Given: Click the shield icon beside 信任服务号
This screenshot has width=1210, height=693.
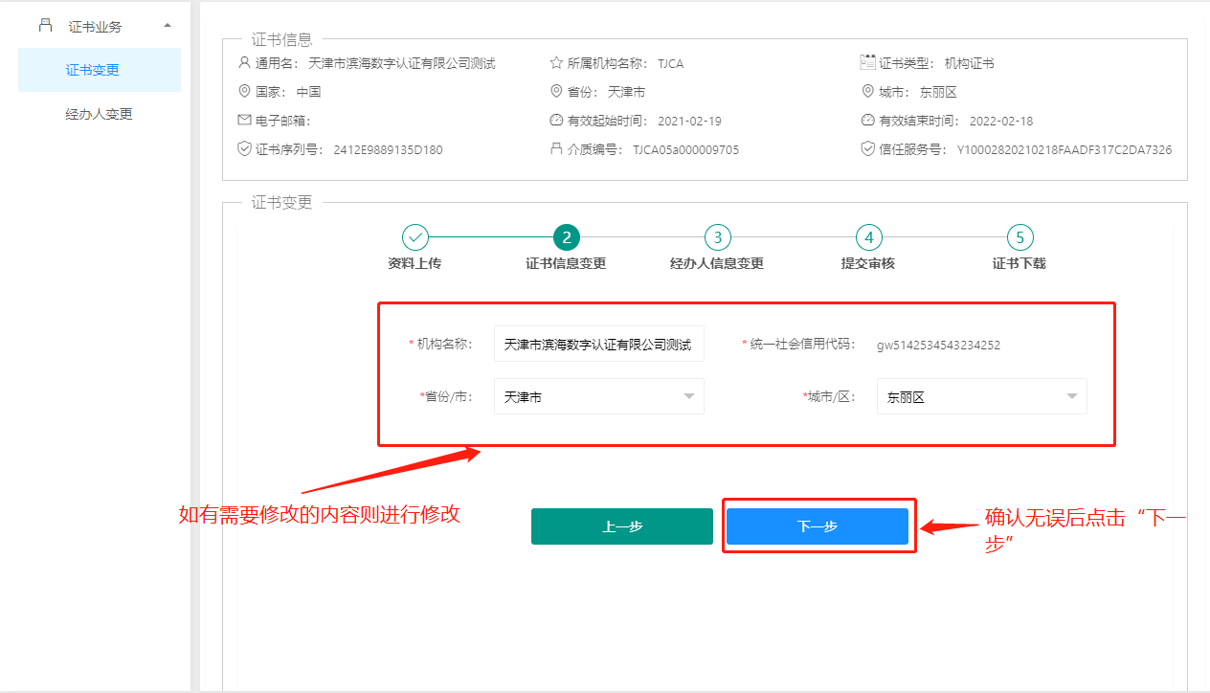Looking at the screenshot, I should point(868,149).
